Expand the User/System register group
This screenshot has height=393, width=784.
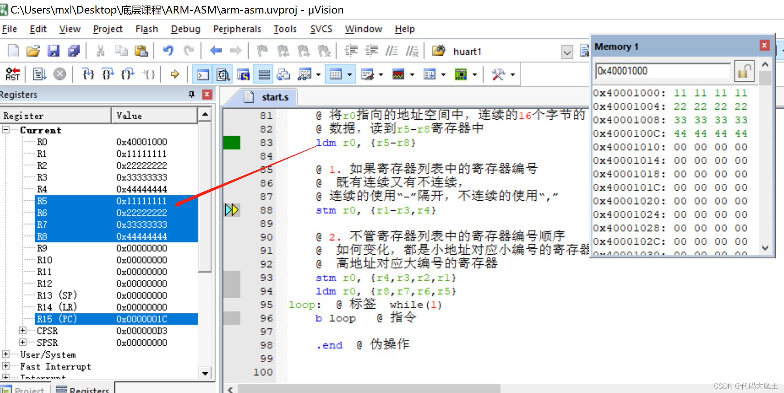[x=6, y=354]
